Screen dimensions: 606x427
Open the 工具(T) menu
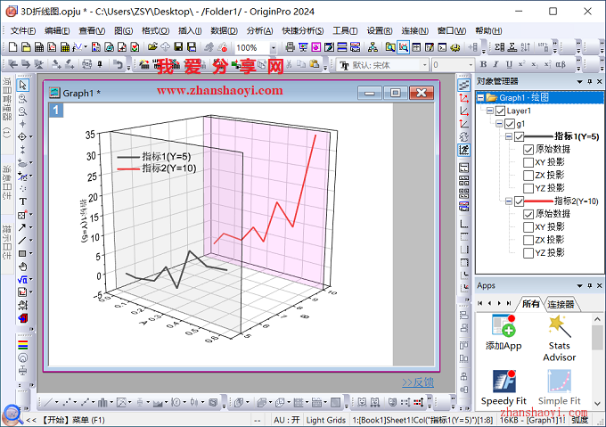coord(345,30)
